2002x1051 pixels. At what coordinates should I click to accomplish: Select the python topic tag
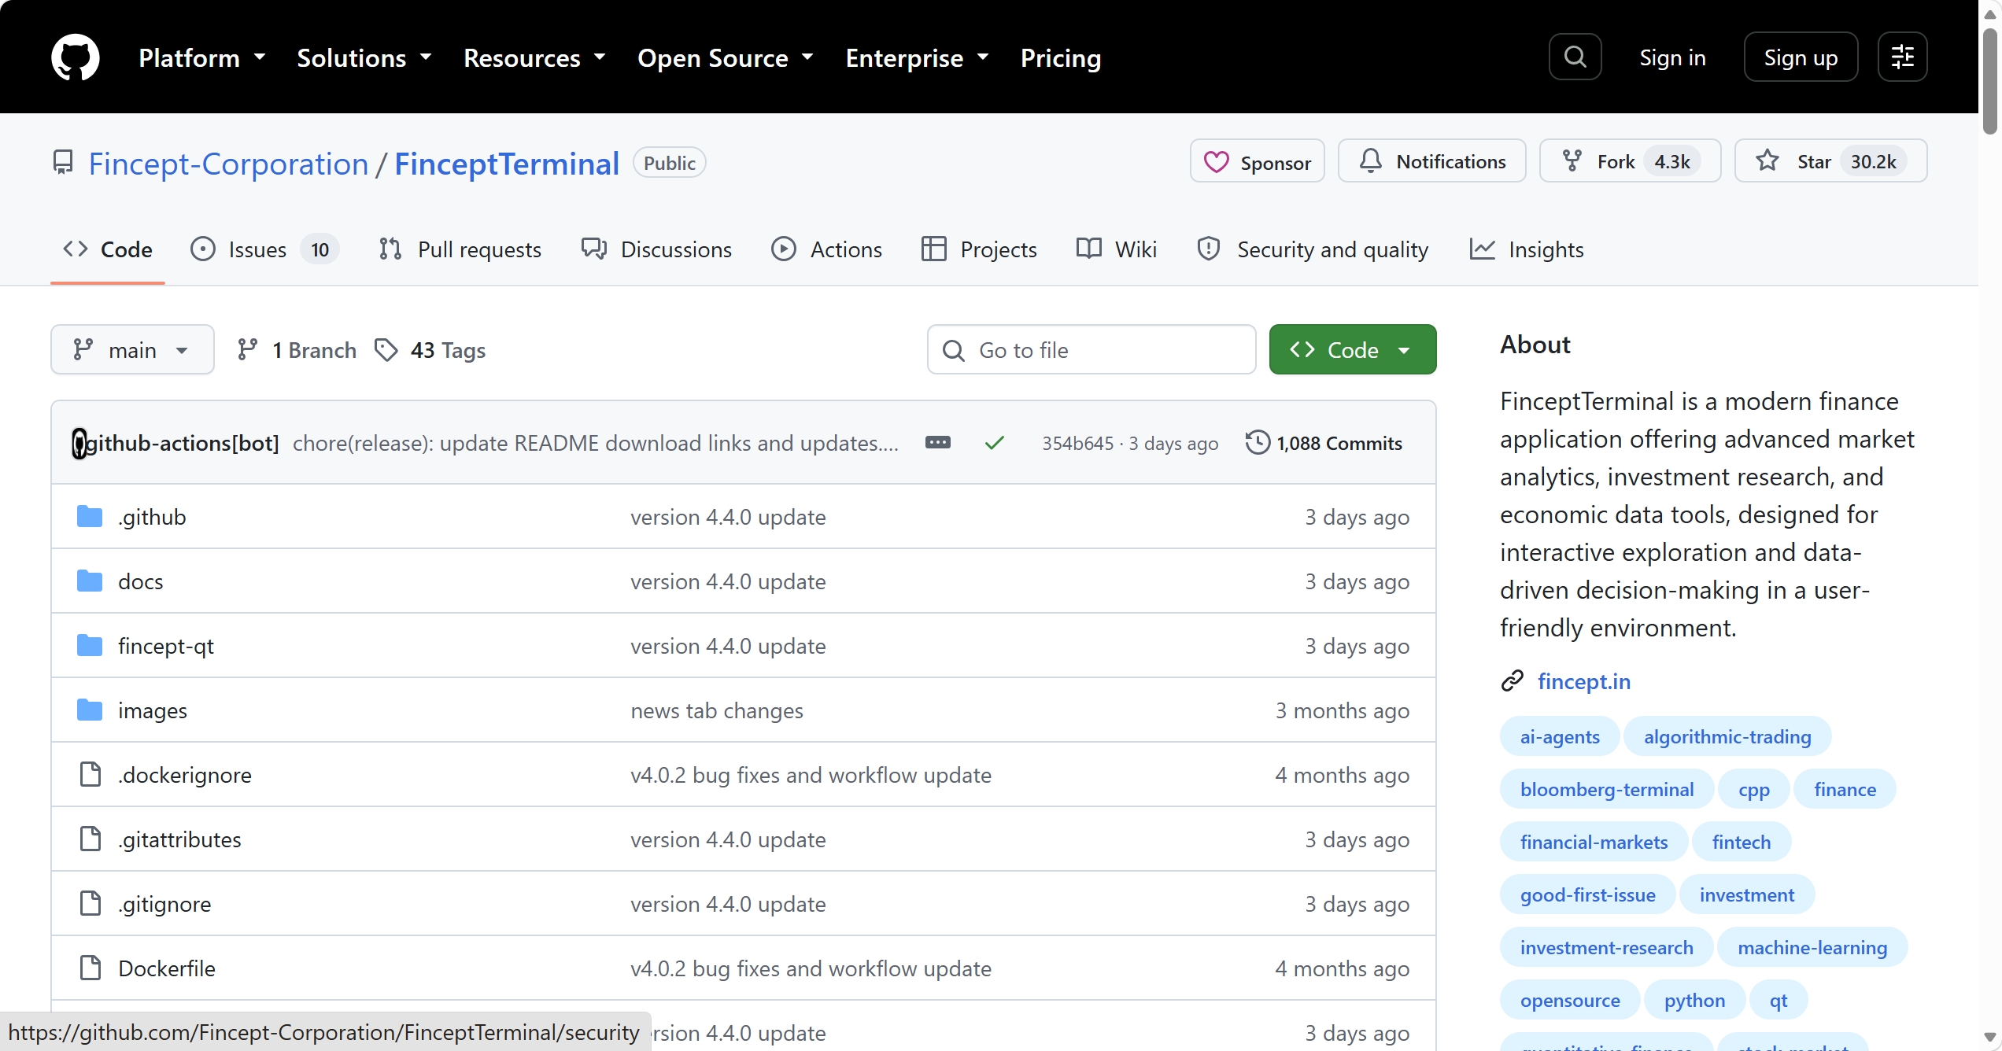(1694, 1000)
